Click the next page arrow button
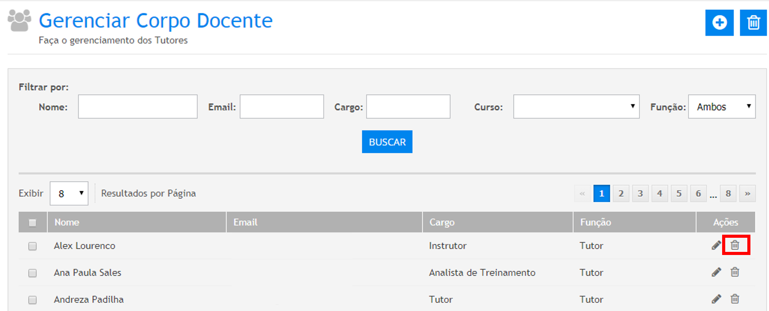 pyautogui.click(x=747, y=194)
